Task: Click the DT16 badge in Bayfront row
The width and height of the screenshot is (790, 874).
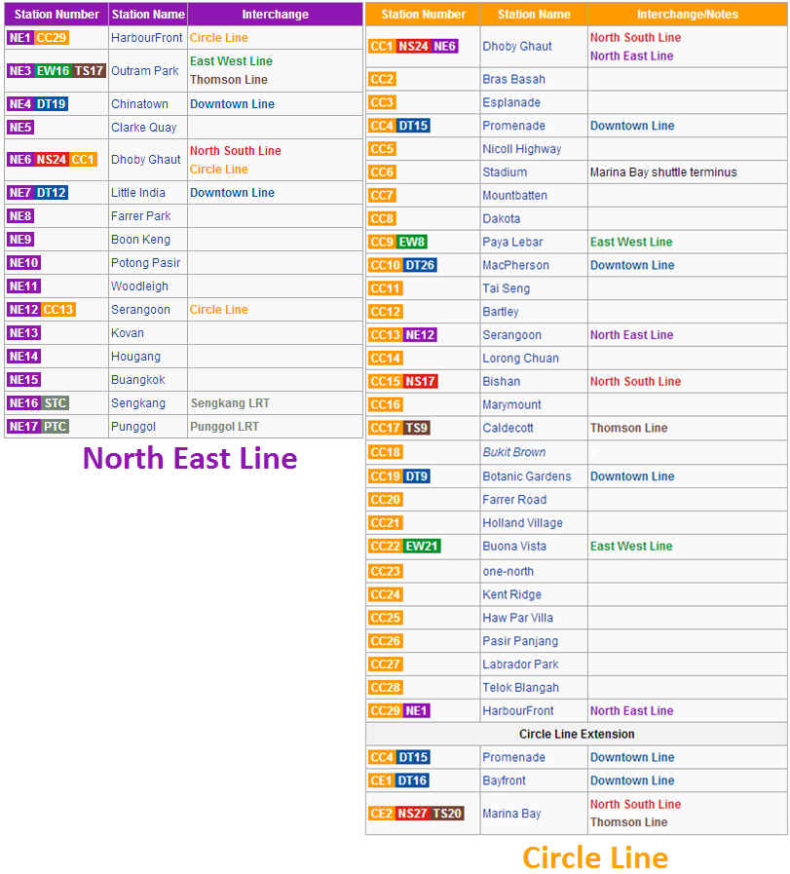Action: [412, 781]
